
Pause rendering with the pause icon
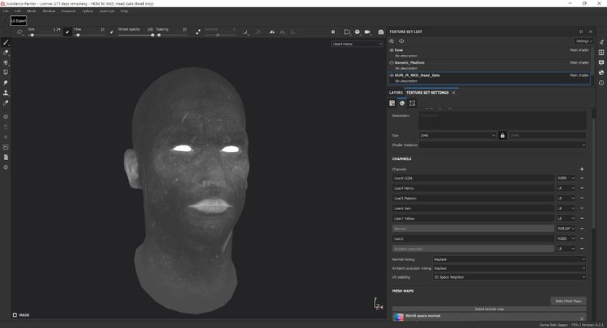(x=333, y=32)
